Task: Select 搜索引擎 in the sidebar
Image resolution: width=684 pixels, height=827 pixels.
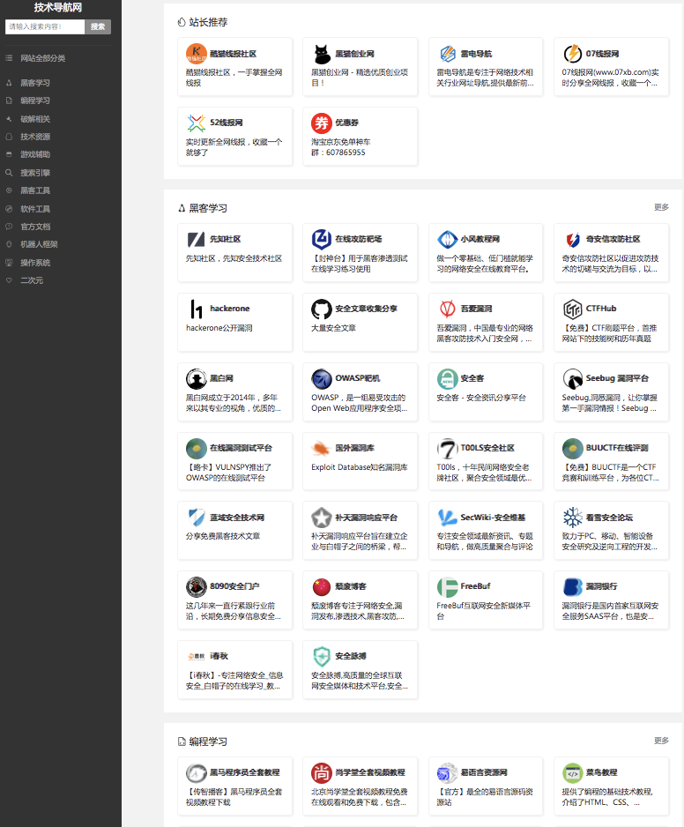Action: click(34, 173)
